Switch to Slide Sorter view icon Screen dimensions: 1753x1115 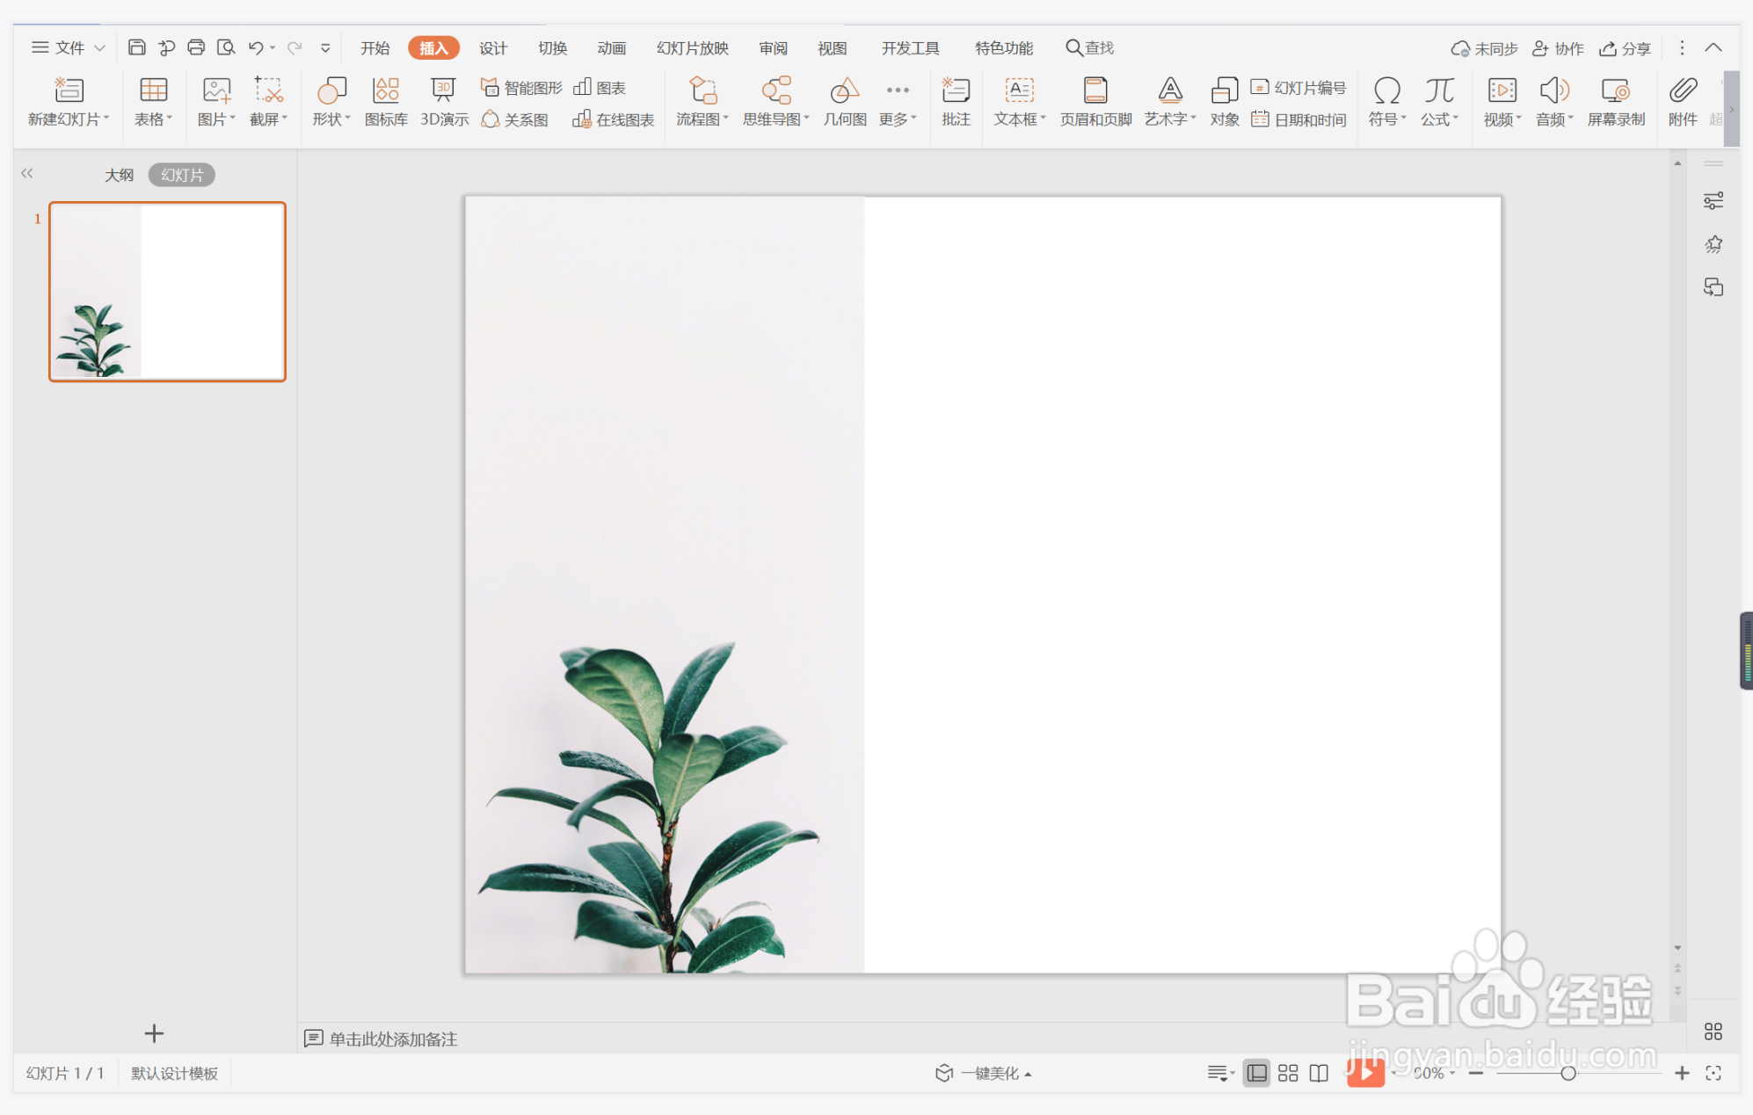[x=1288, y=1073]
